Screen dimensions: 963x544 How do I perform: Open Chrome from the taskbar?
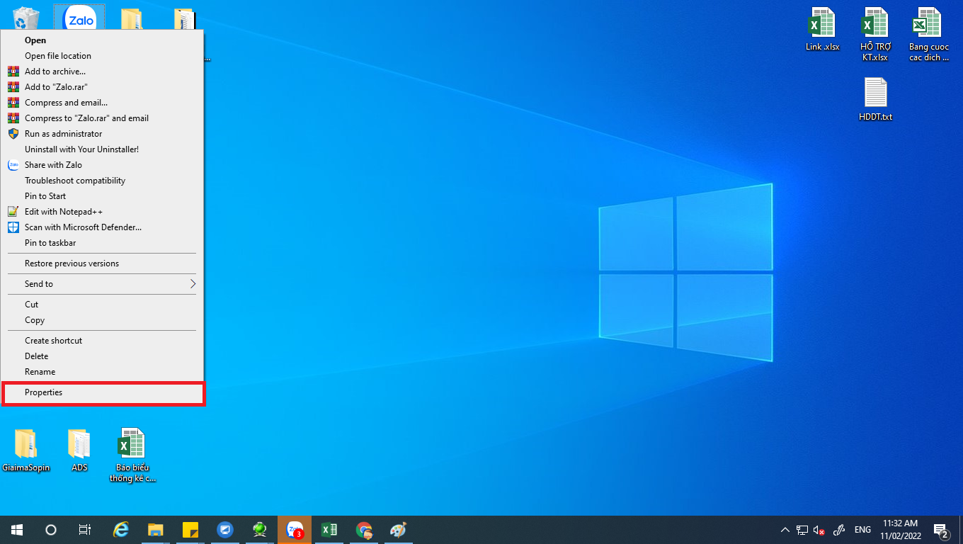click(364, 530)
